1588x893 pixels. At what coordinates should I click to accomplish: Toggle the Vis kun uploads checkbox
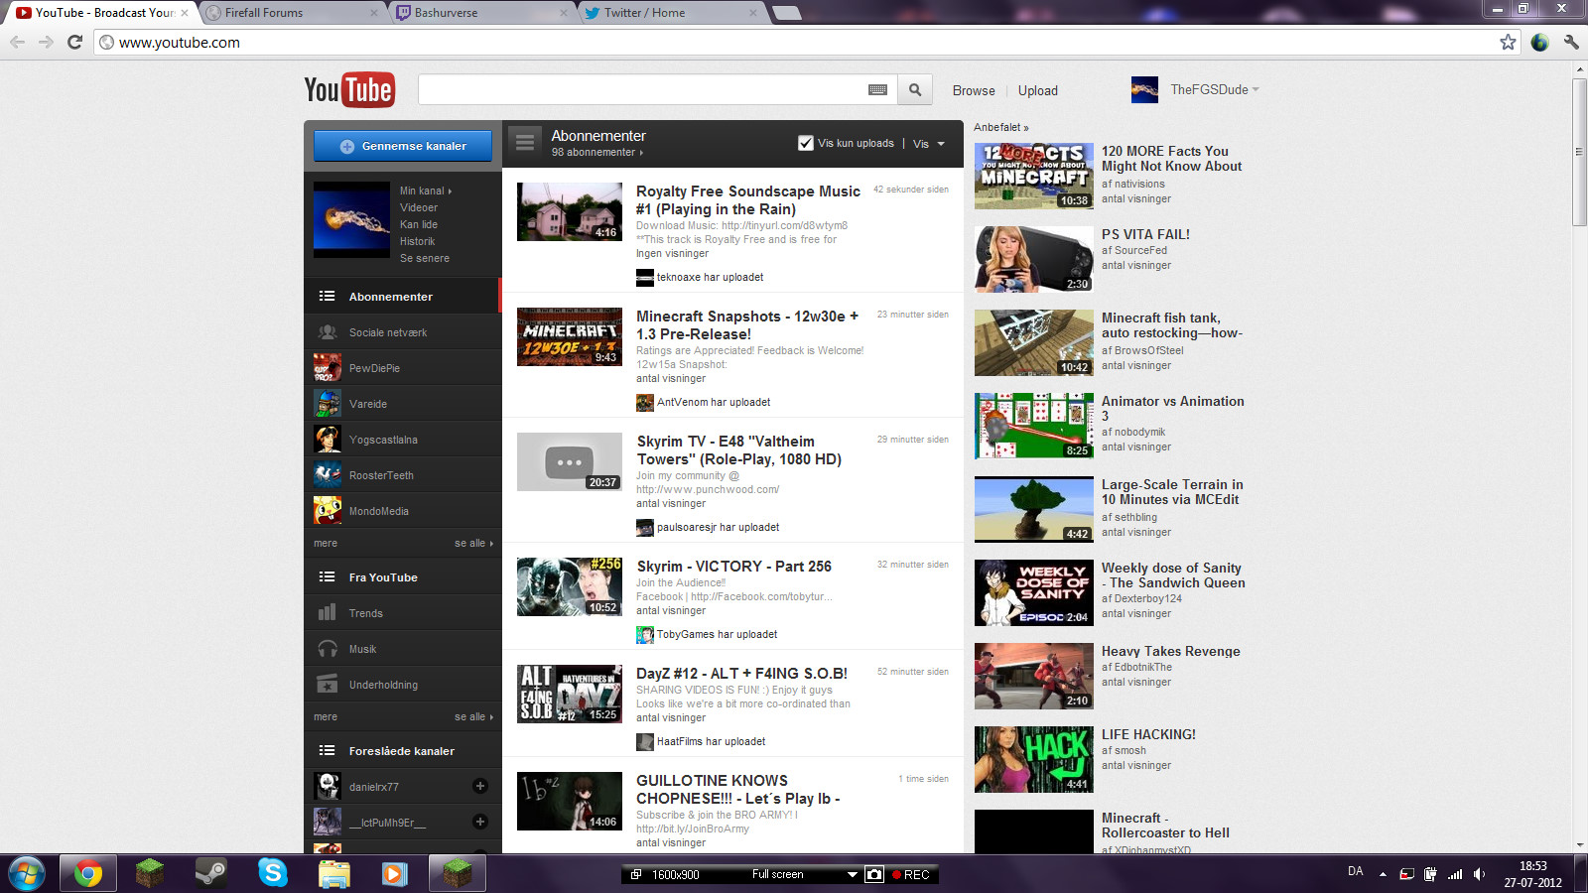click(x=806, y=143)
